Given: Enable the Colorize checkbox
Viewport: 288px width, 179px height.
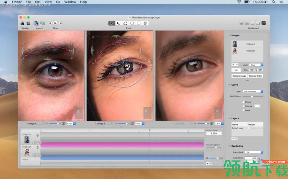Looking at the screenshot, I should [244, 106].
